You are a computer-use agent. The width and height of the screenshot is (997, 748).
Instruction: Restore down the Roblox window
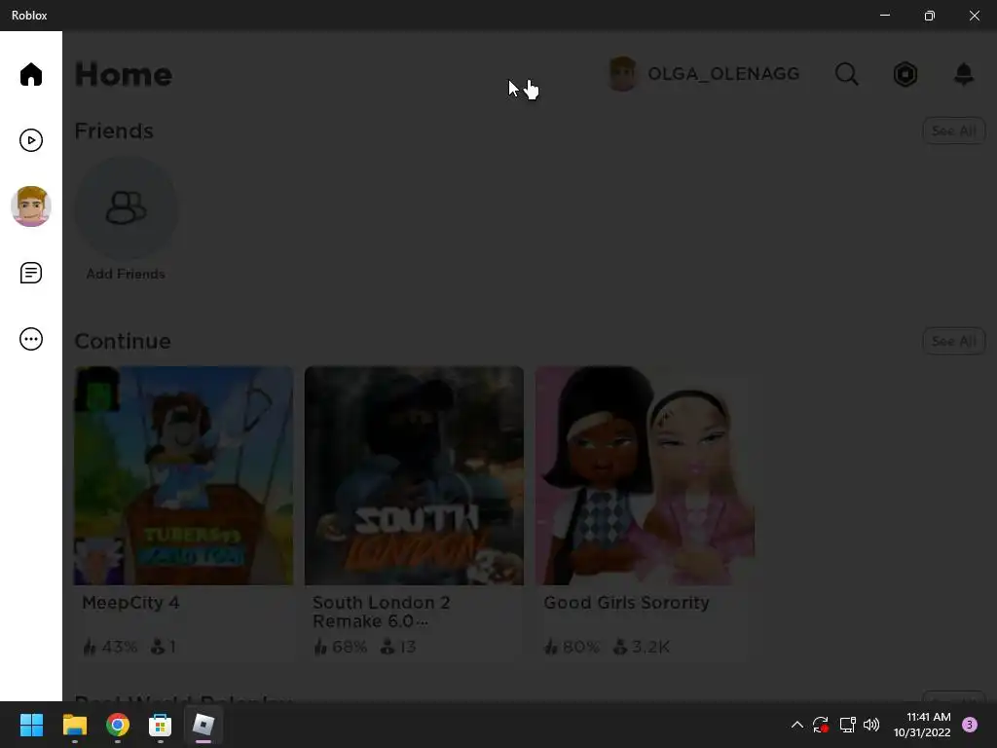pos(930,16)
